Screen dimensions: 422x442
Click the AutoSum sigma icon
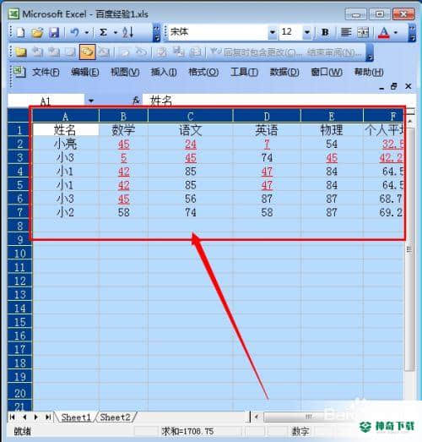[x=103, y=33]
